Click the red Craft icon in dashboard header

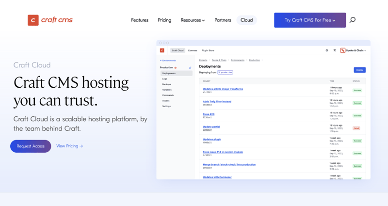(x=162, y=50)
